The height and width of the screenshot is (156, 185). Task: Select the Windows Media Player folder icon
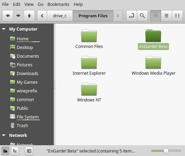[153, 63]
